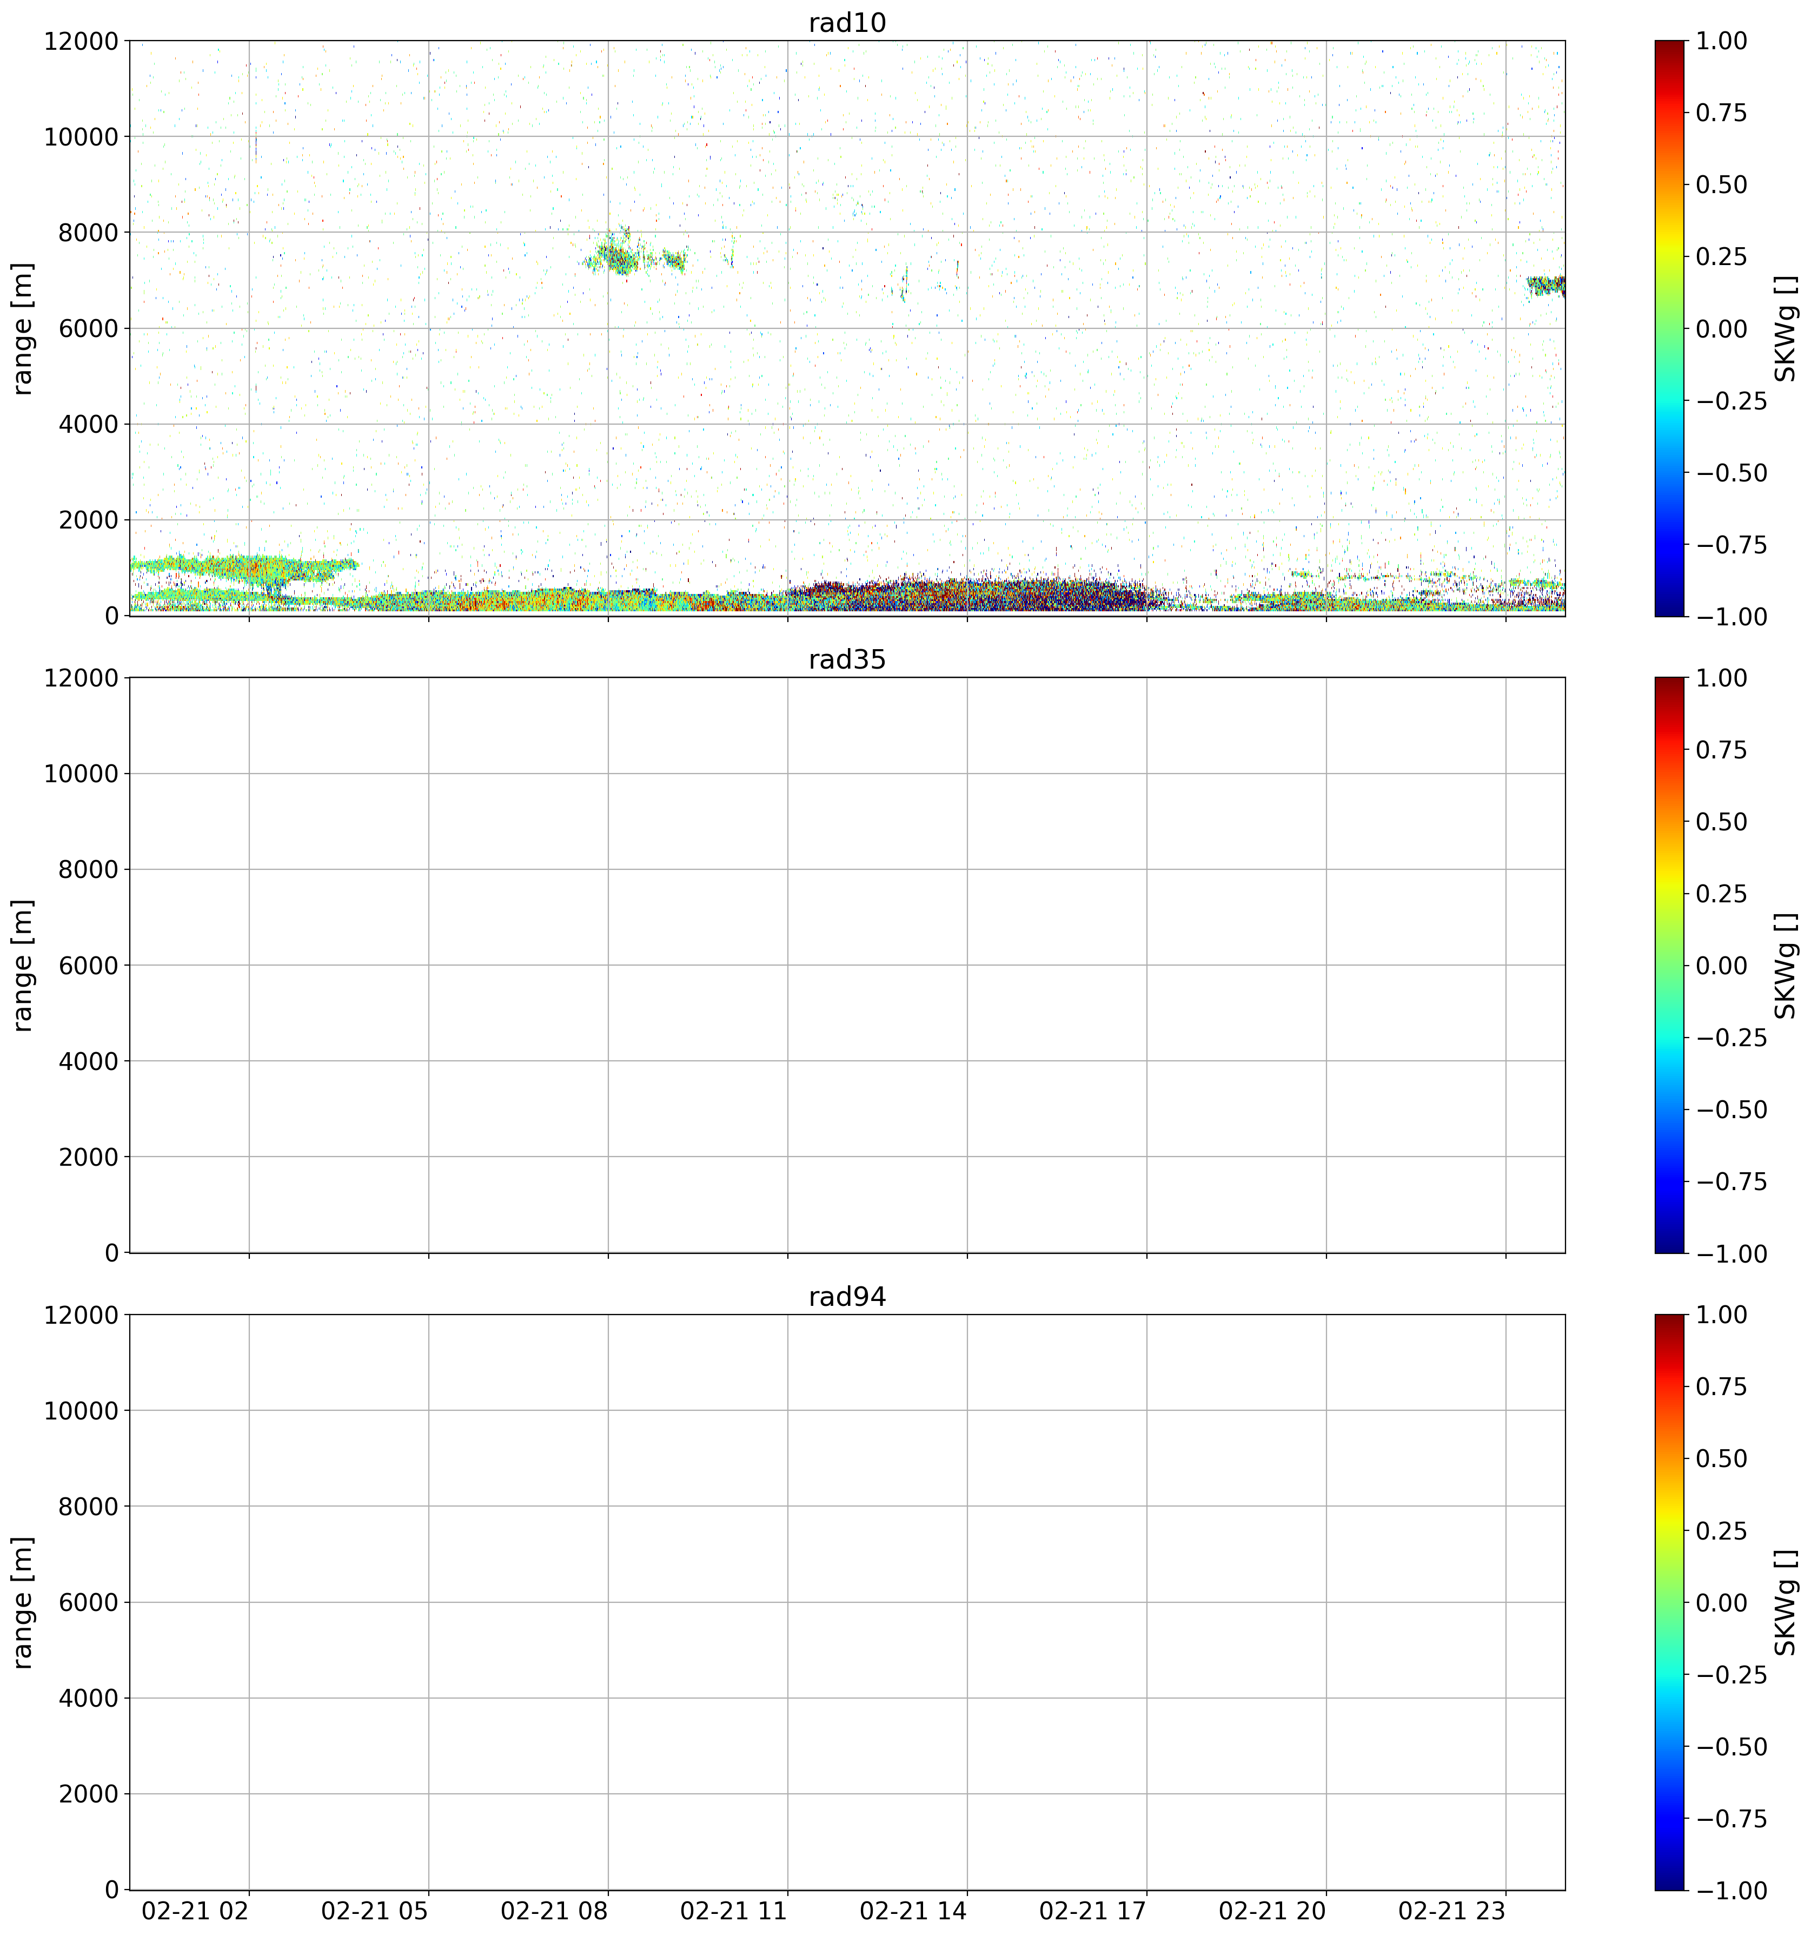Click the '02-21 05' time tick label

click(375, 1911)
